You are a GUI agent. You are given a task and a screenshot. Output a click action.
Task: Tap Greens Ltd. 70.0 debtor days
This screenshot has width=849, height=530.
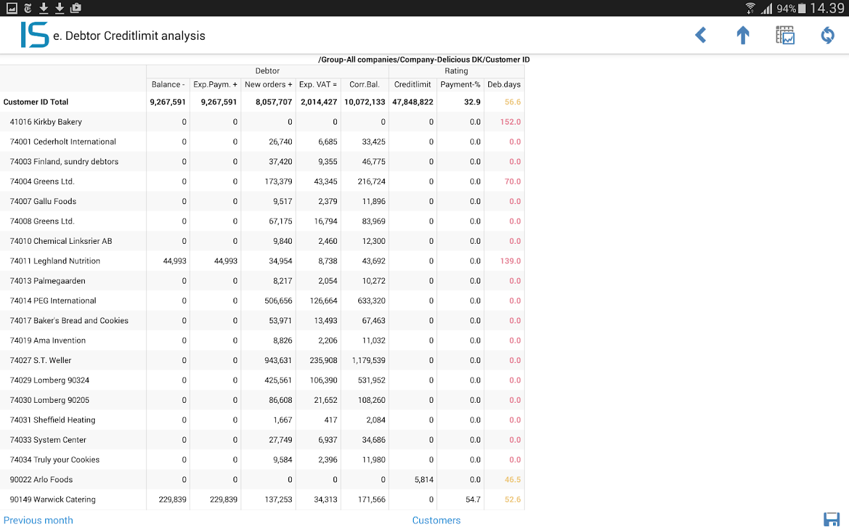click(x=513, y=182)
